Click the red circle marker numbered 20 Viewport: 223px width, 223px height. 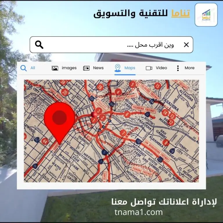65,92
